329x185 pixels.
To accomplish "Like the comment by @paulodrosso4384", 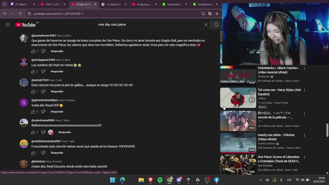I will (33, 51).
